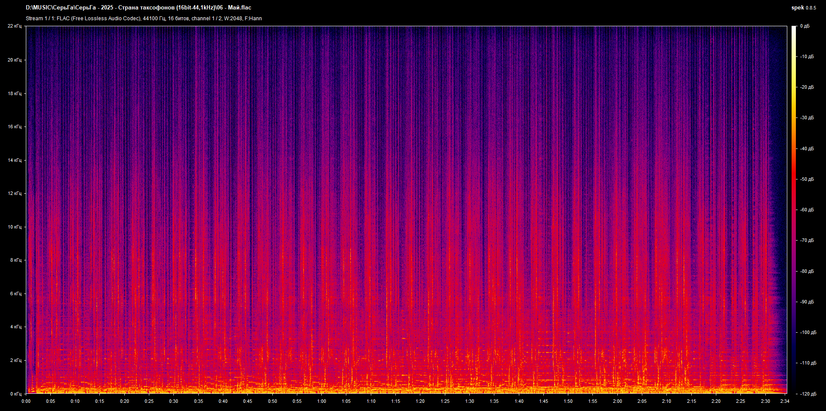Click the -100 дБ level scale label

click(808, 333)
